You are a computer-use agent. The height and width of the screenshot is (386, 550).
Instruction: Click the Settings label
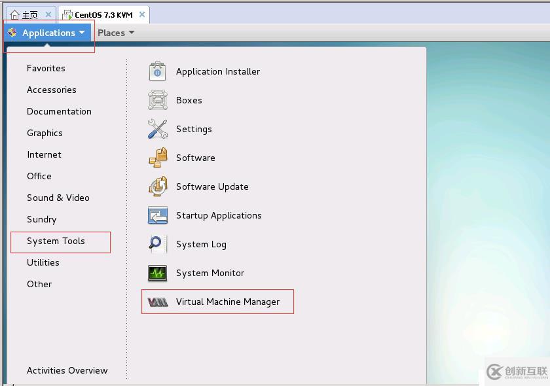coord(194,130)
